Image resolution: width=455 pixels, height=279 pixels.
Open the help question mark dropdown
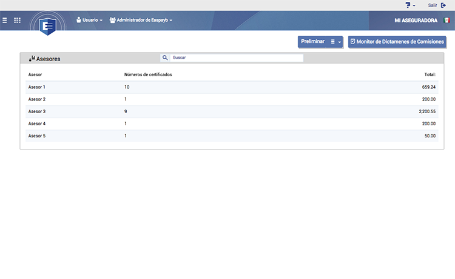pos(410,5)
